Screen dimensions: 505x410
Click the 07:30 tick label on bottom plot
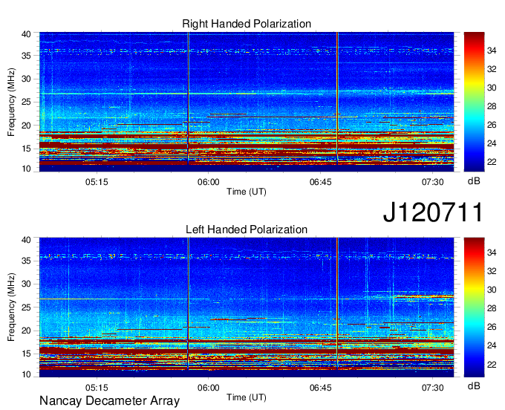432,388
